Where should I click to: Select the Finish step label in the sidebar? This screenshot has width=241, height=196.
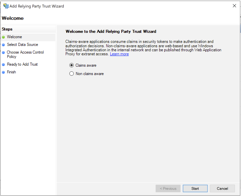point(11,72)
